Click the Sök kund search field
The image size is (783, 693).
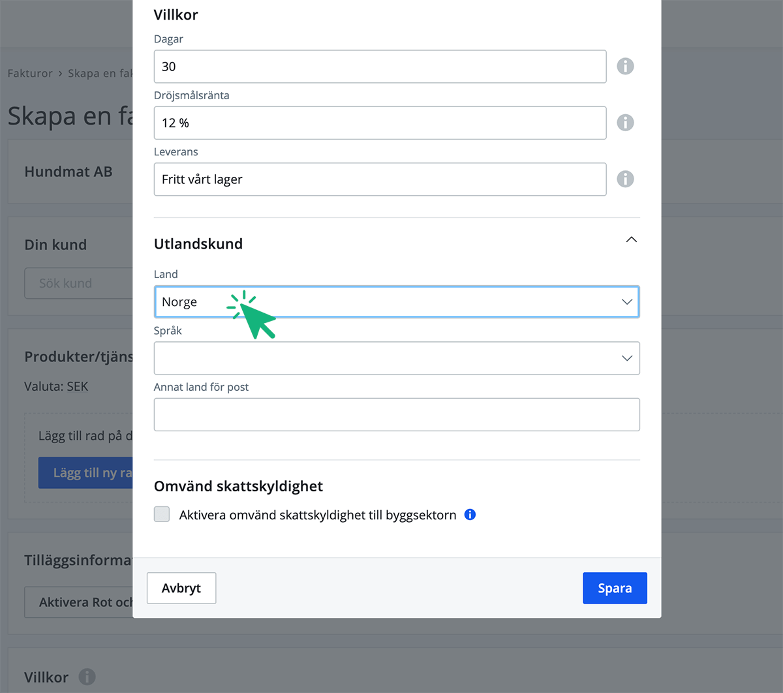click(78, 283)
